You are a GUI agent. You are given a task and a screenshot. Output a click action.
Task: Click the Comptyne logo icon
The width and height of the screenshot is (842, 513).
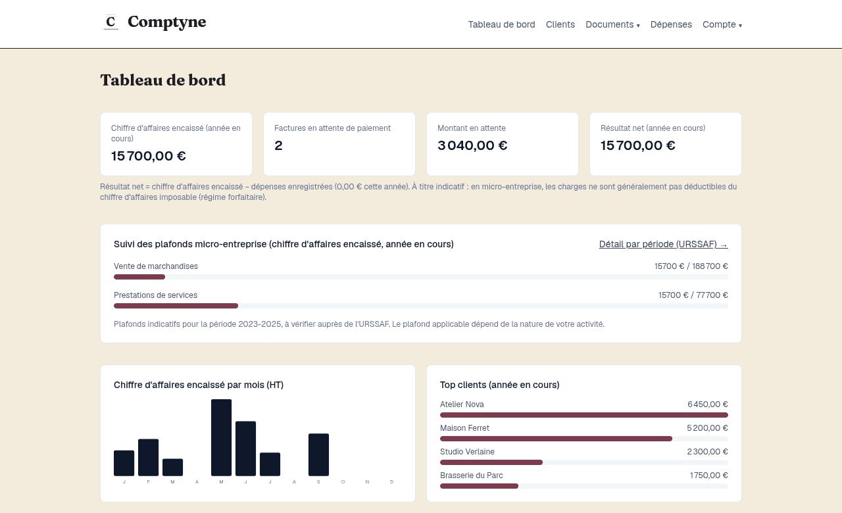pyautogui.click(x=111, y=22)
